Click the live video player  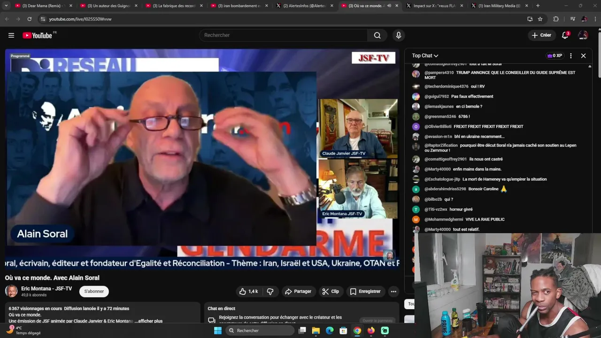point(202,159)
